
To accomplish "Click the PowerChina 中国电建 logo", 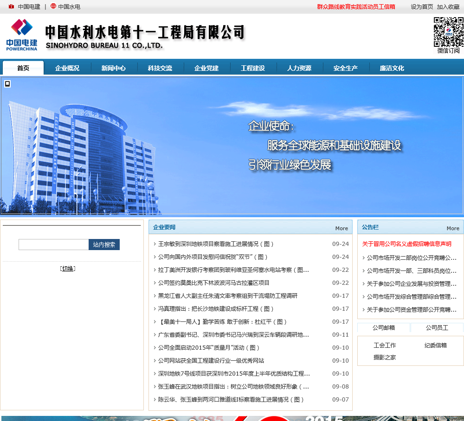I will (x=22, y=35).
